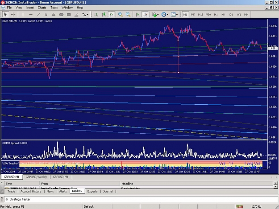Click the CDRW Spread 0.0003 indicator label
279x209 pixels.
click(15, 143)
